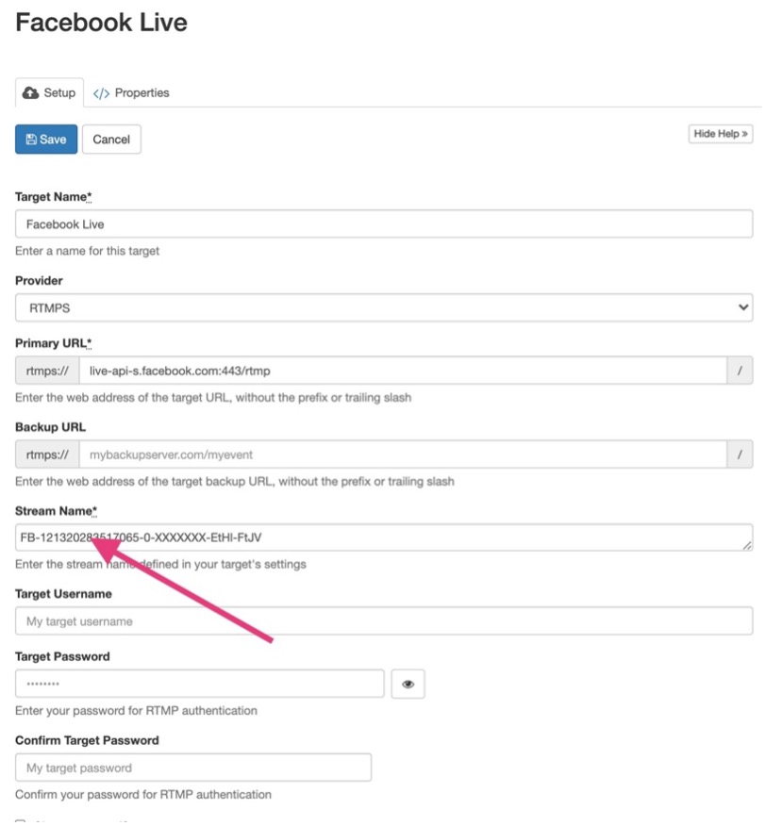Open the Provider RTMPS dropdown
Image resolution: width=766 pixels, height=826 pixels.
(x=383, y=307)
